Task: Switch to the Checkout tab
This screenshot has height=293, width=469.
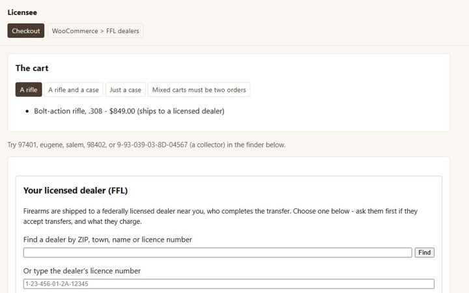Action: (25, 31)
